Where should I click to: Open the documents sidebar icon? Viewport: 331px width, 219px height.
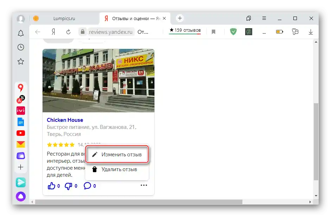(21, 122)
